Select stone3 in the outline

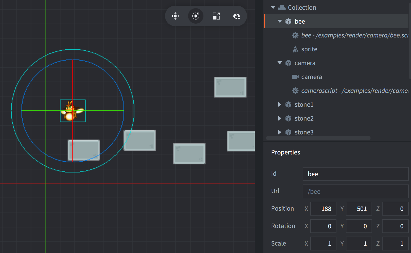pyautogui.click(x=304, y=132)
